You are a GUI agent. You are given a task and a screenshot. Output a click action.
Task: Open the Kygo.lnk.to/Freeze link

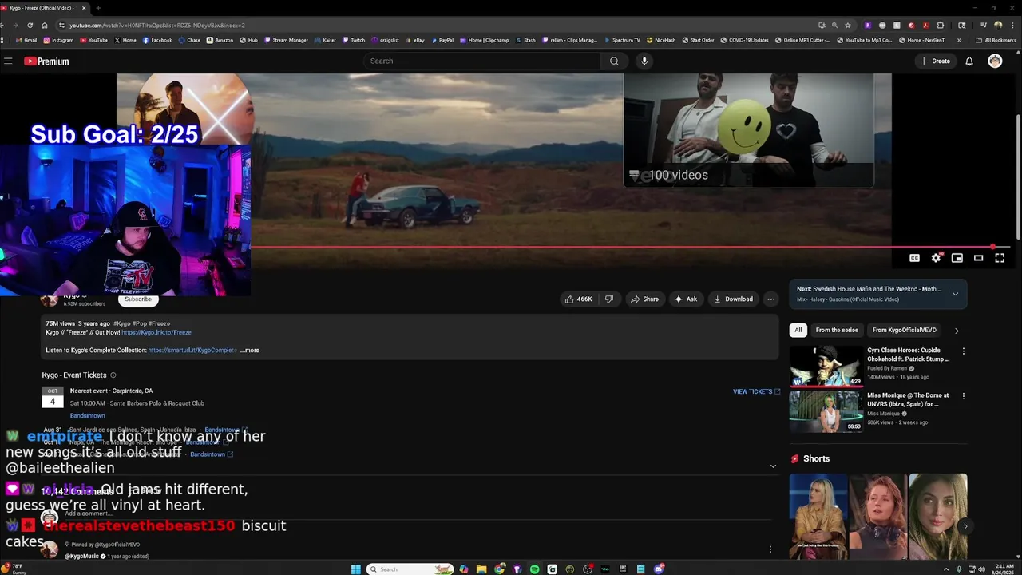pos(156,332)
